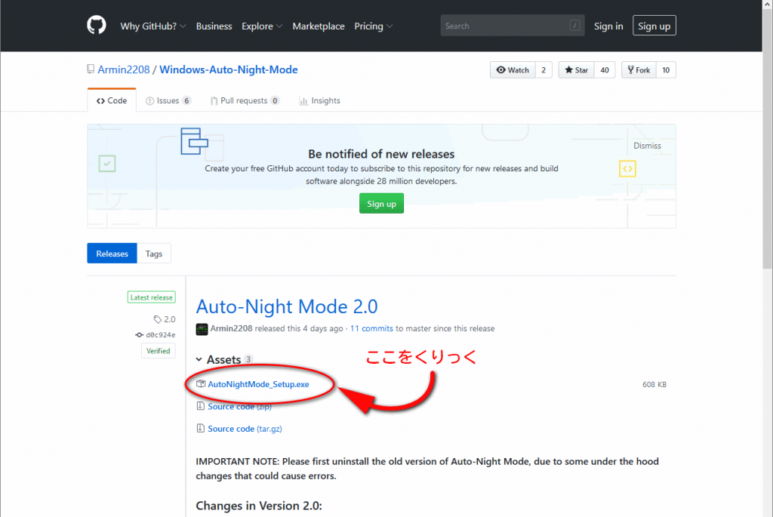Image resolution: width=773 pixels, height=517 pixels.
Task: Open the Pricing dropdown
Action: coord(373,26)
